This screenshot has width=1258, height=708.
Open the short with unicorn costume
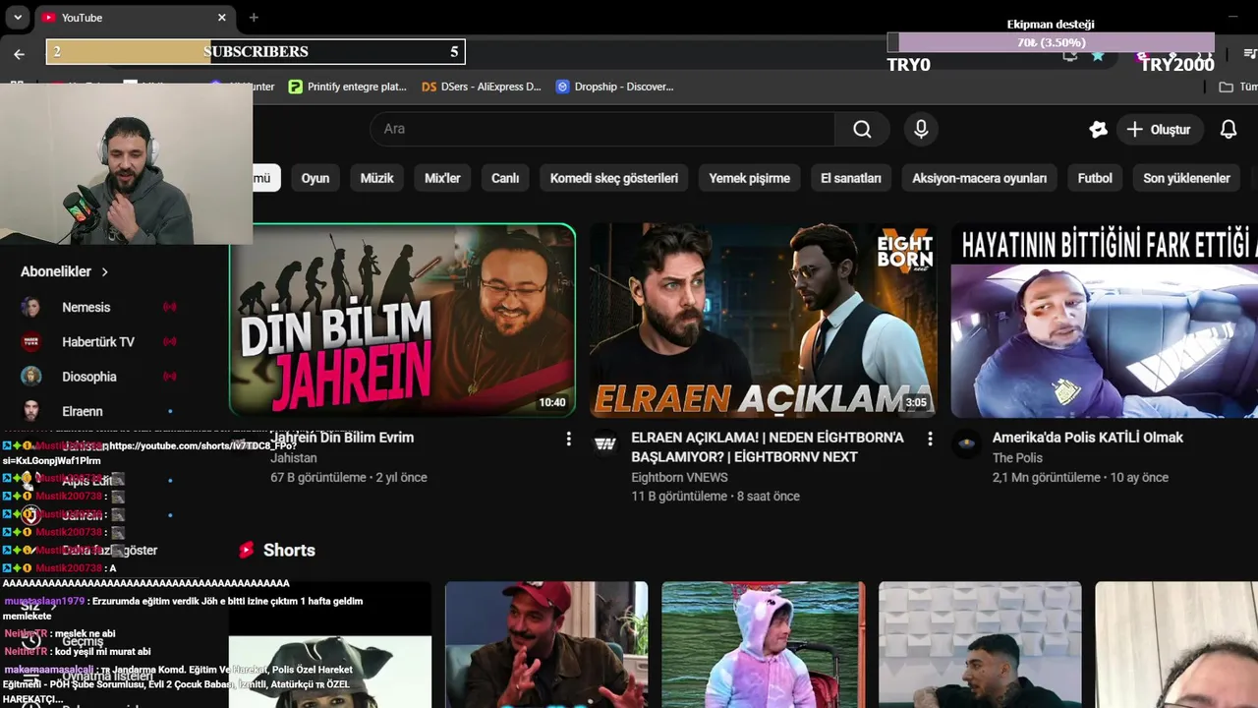point(764,645)
